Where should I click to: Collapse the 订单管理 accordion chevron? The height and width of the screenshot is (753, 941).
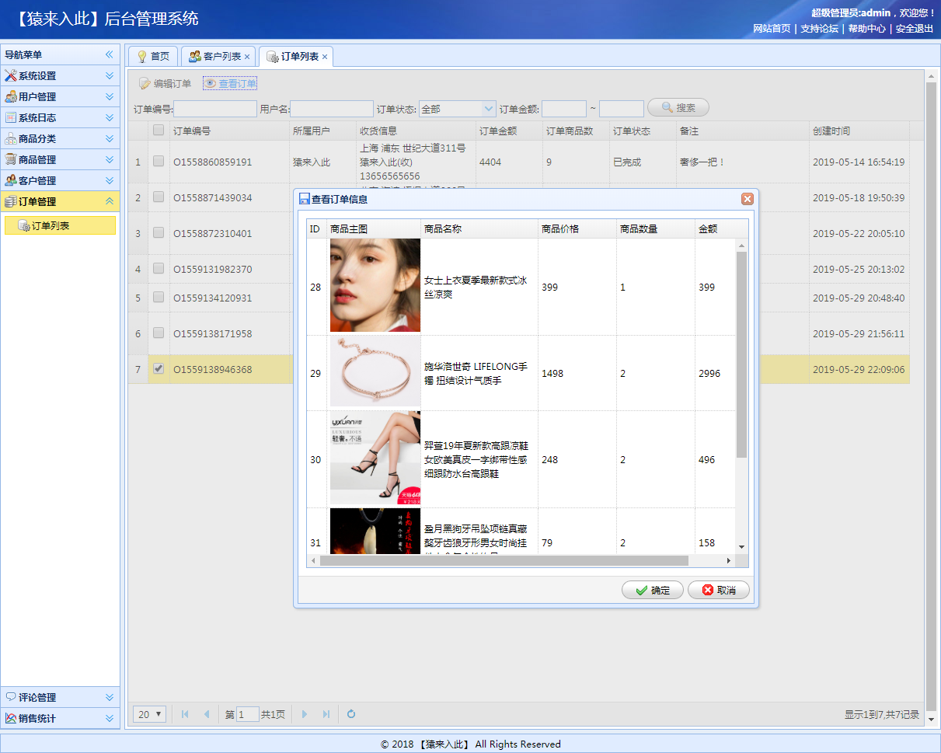click(110, 202)
